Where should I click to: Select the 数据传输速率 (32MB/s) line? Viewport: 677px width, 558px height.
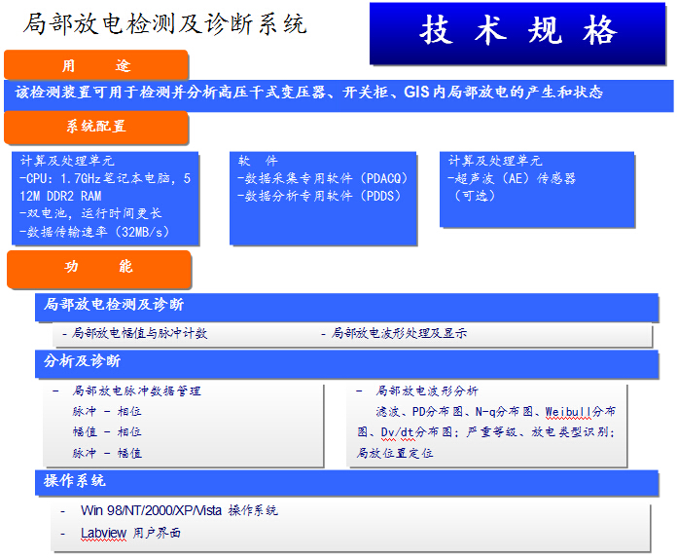[93, 232]
